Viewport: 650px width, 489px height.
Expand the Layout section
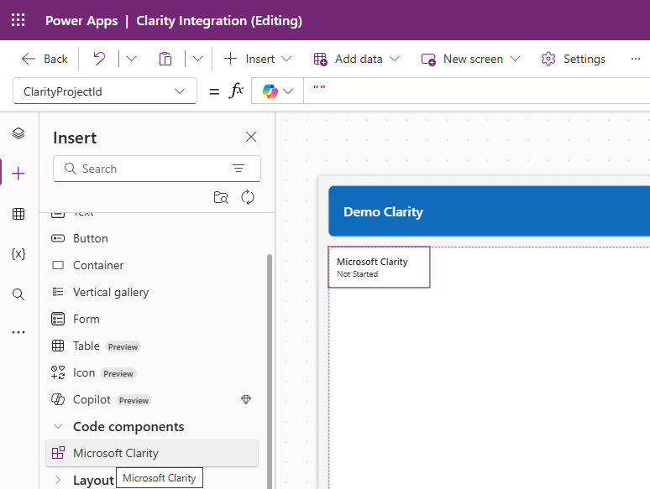click(58, 480)
